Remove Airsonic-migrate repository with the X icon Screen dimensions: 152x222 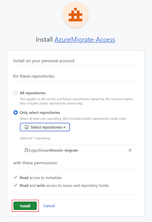tap(130, 150)
